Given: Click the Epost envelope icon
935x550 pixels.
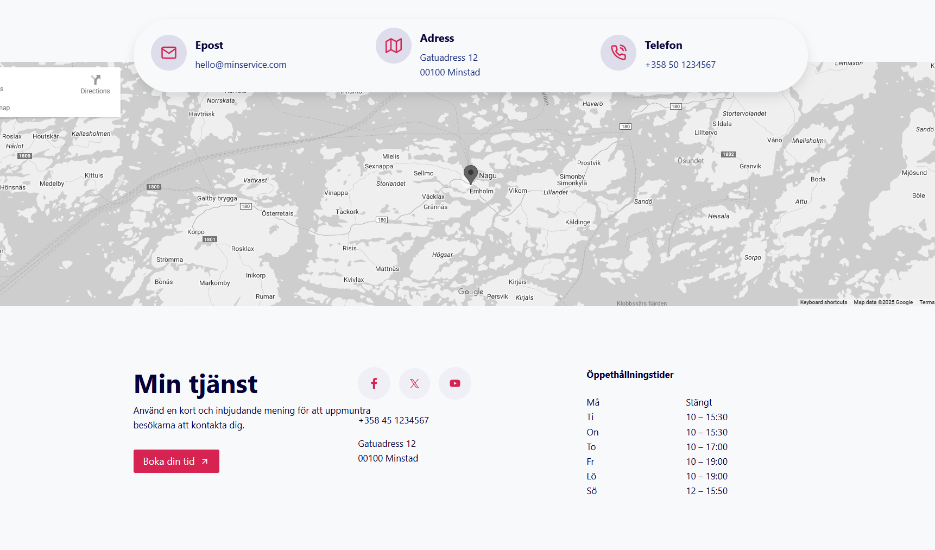Looking at the screenshot, I should [169, 53].
